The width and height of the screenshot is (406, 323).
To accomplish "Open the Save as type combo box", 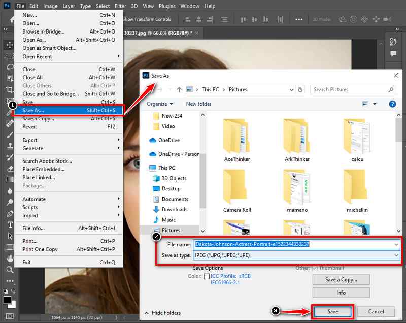I will click(x=296, y=255).
